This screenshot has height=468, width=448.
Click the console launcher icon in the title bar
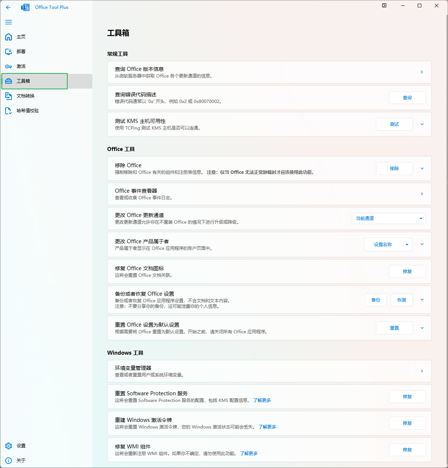click(x=384, y=6)
